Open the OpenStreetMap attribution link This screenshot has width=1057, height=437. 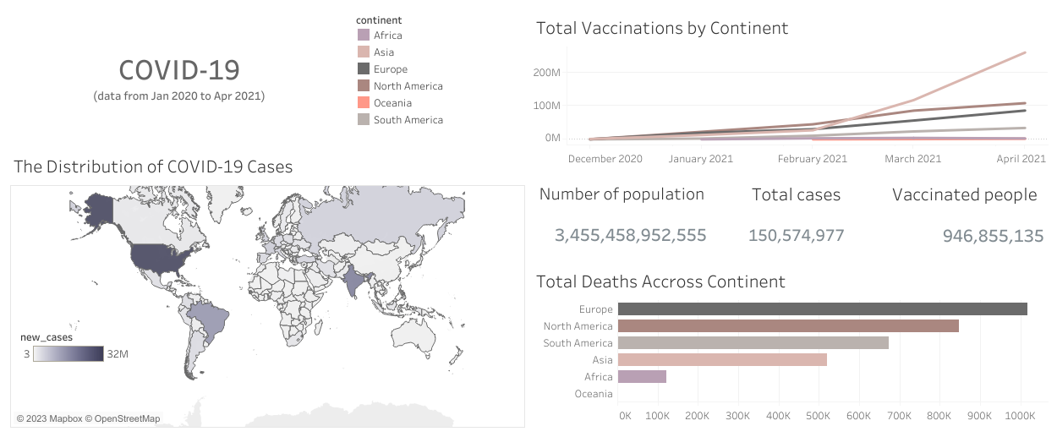125,418
